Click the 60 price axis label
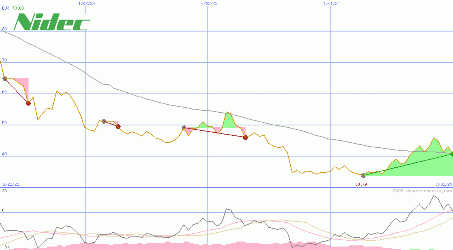 click(x=4, y=92)
